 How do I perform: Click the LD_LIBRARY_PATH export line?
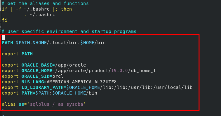tap(97, 87)
